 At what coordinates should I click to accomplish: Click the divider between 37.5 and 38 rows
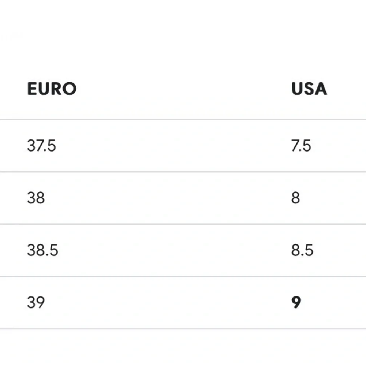[x=183, y=172]
